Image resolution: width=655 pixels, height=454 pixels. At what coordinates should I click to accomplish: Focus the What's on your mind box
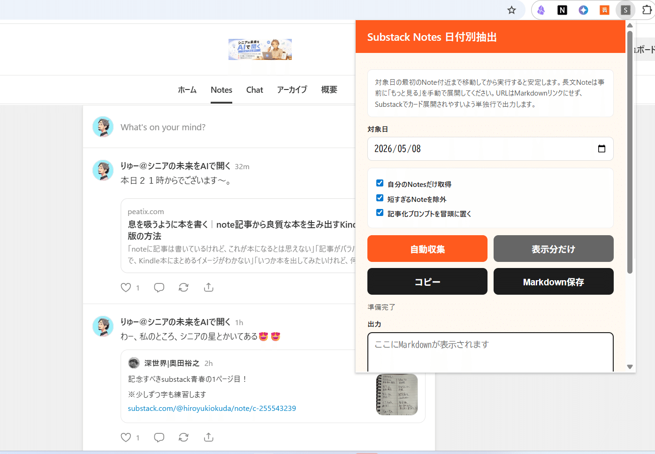click(x=163, y=127)
